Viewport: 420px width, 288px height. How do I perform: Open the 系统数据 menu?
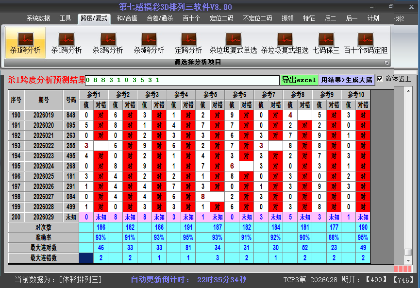pyautogui.click(x=38, y=18)
